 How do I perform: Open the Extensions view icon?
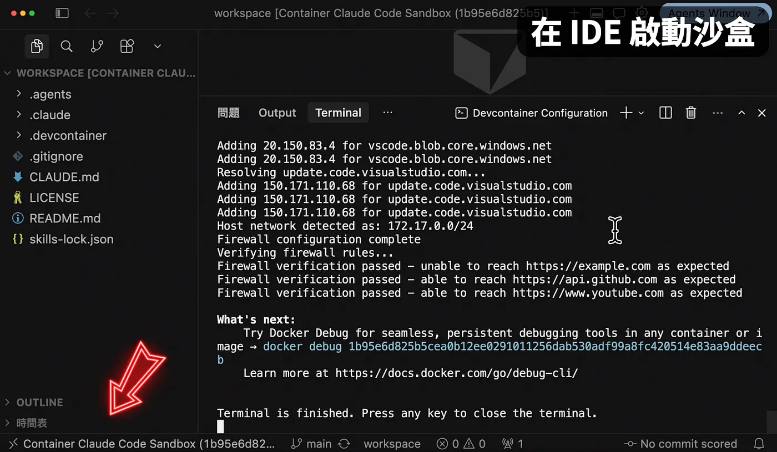[127, 46]
